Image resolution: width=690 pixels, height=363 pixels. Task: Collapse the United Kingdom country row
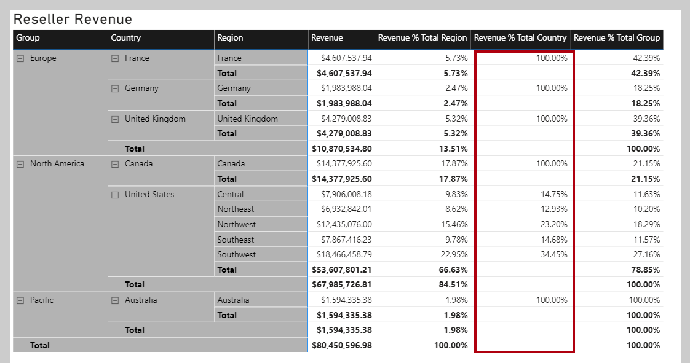click(x=115, y=119)
